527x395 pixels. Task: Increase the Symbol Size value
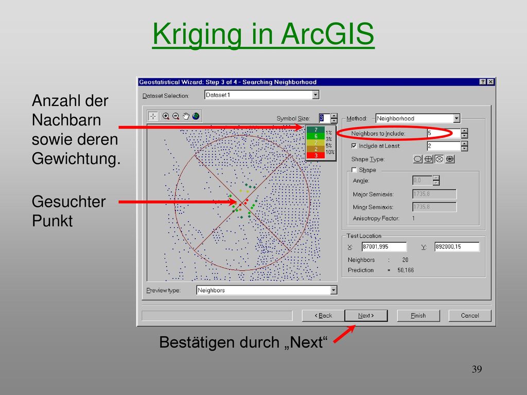[333, 116]
